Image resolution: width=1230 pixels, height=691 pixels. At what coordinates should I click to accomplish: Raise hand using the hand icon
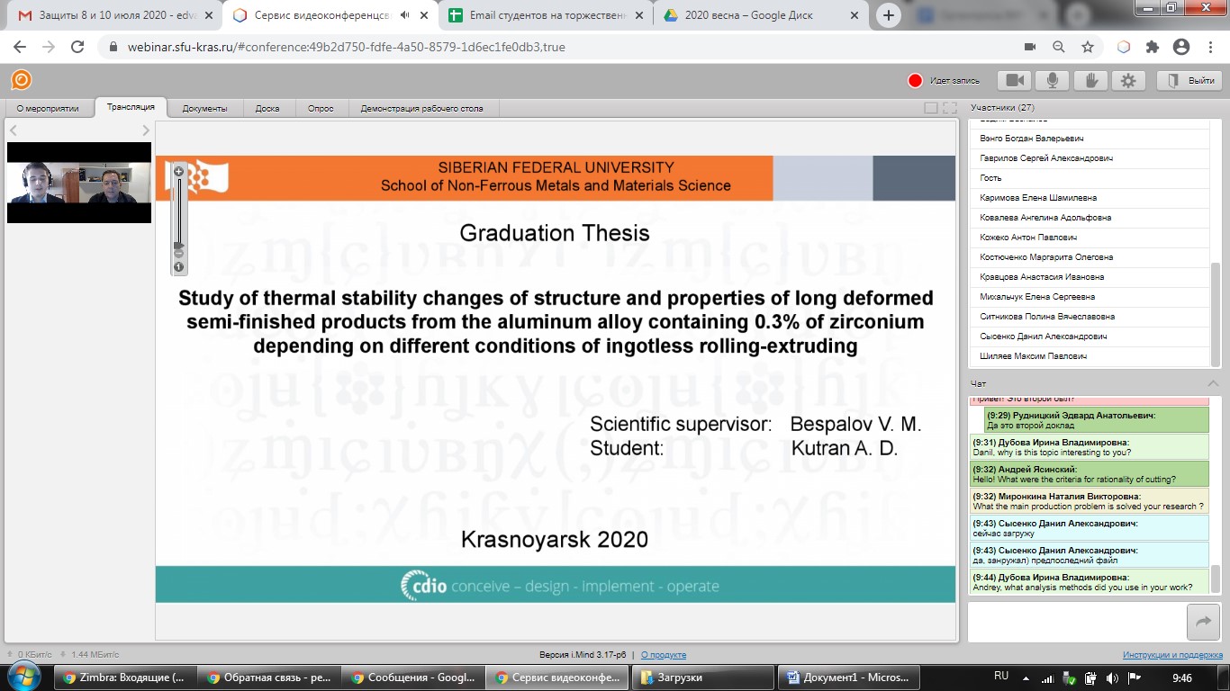click(x=1091, y=80)
